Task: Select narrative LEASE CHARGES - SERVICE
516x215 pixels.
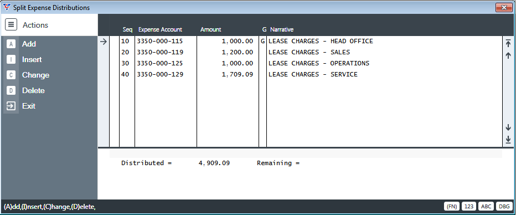Action: coord(313,74)
